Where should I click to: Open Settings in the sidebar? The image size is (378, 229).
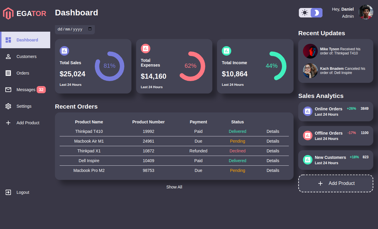[25, 106]
